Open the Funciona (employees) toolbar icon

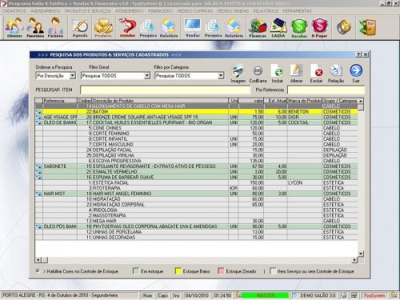[35, 27]
